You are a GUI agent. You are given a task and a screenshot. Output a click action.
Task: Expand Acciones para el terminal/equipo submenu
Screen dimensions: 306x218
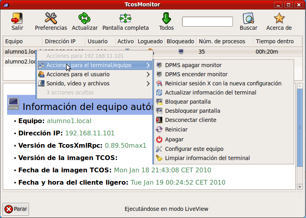pyautogui.click(x=89, y=65)
